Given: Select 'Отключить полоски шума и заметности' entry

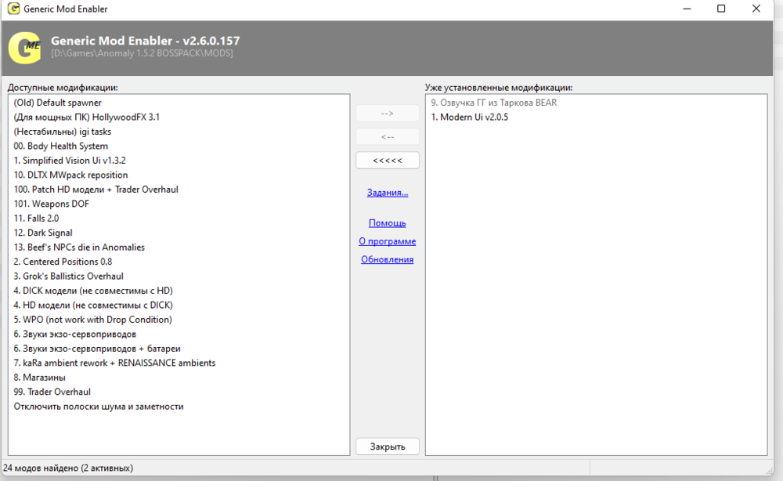Looking at the screenshot, I should (x=97, y=406).
